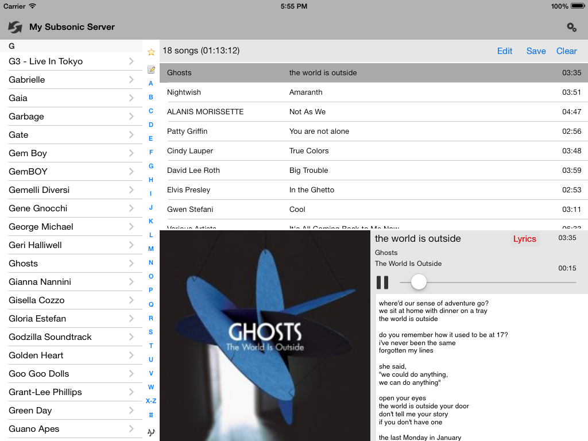This screenshot has height=441, width=588.
Task: Tap the 5:55 PM clock in status bar
Action: tap(294, 6)
